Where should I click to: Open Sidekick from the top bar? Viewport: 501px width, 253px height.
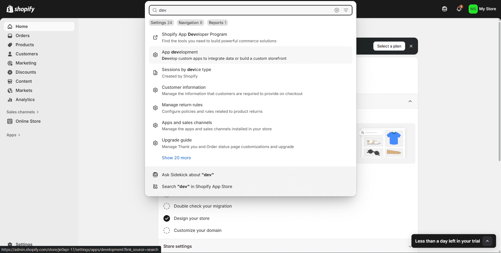coord(445,9)
